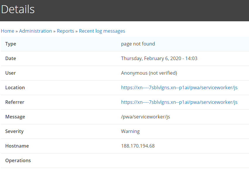Follow the Referrer URL link
Image resolution: width=249 pixels, height=175 pixels.
coord(179,102)
